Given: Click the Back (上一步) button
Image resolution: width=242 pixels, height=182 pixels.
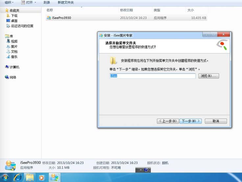Looking at the screenshot, I should coord(168,121).
